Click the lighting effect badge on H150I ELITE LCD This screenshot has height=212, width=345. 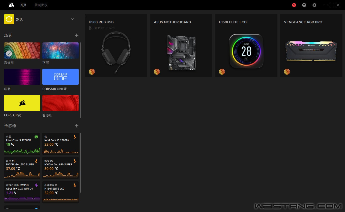(222, 72)
